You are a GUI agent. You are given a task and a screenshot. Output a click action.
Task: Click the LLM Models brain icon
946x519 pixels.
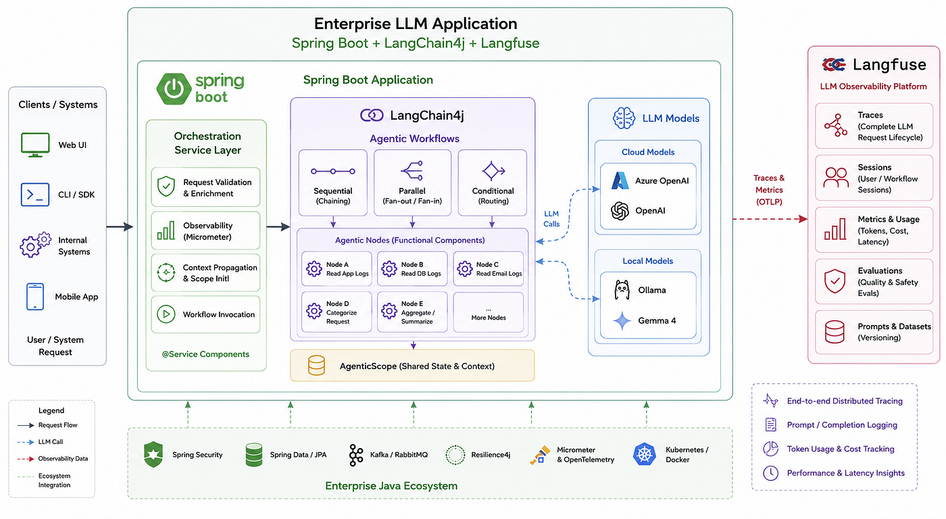coord(624,118)
